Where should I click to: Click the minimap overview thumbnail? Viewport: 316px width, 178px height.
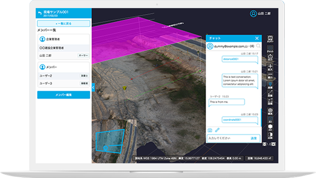(114, 141)
